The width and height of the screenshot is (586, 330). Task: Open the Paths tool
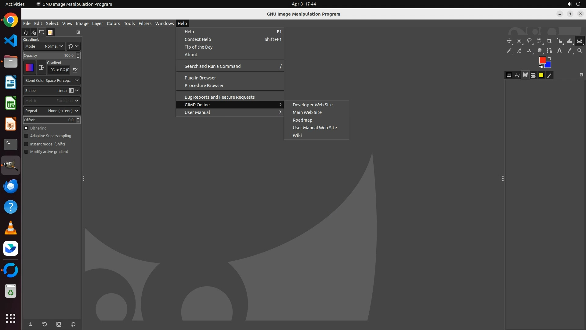coord(549,51)
